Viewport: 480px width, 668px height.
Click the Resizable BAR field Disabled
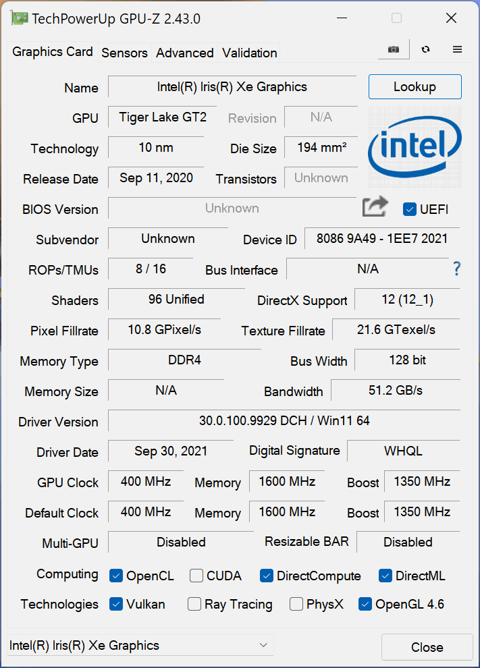coord(408,542)
